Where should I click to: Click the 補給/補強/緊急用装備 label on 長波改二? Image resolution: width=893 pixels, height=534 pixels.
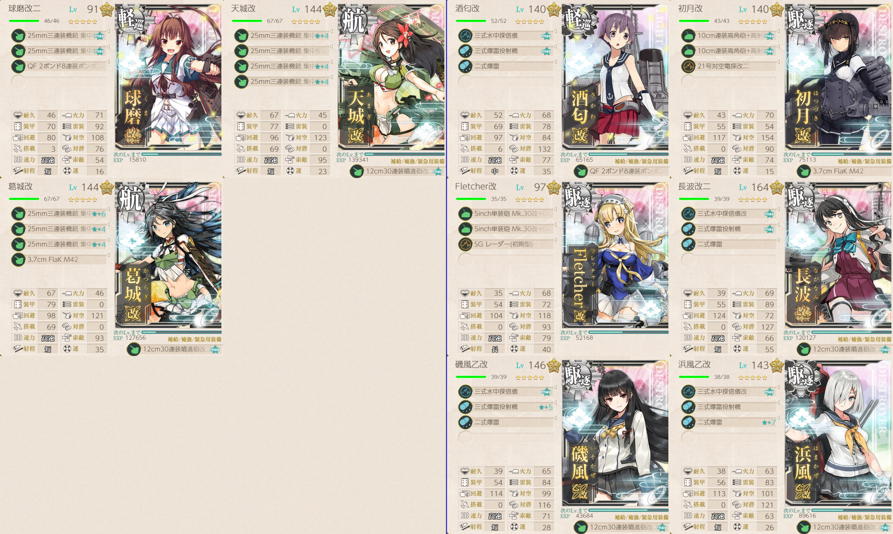[864, 339]
